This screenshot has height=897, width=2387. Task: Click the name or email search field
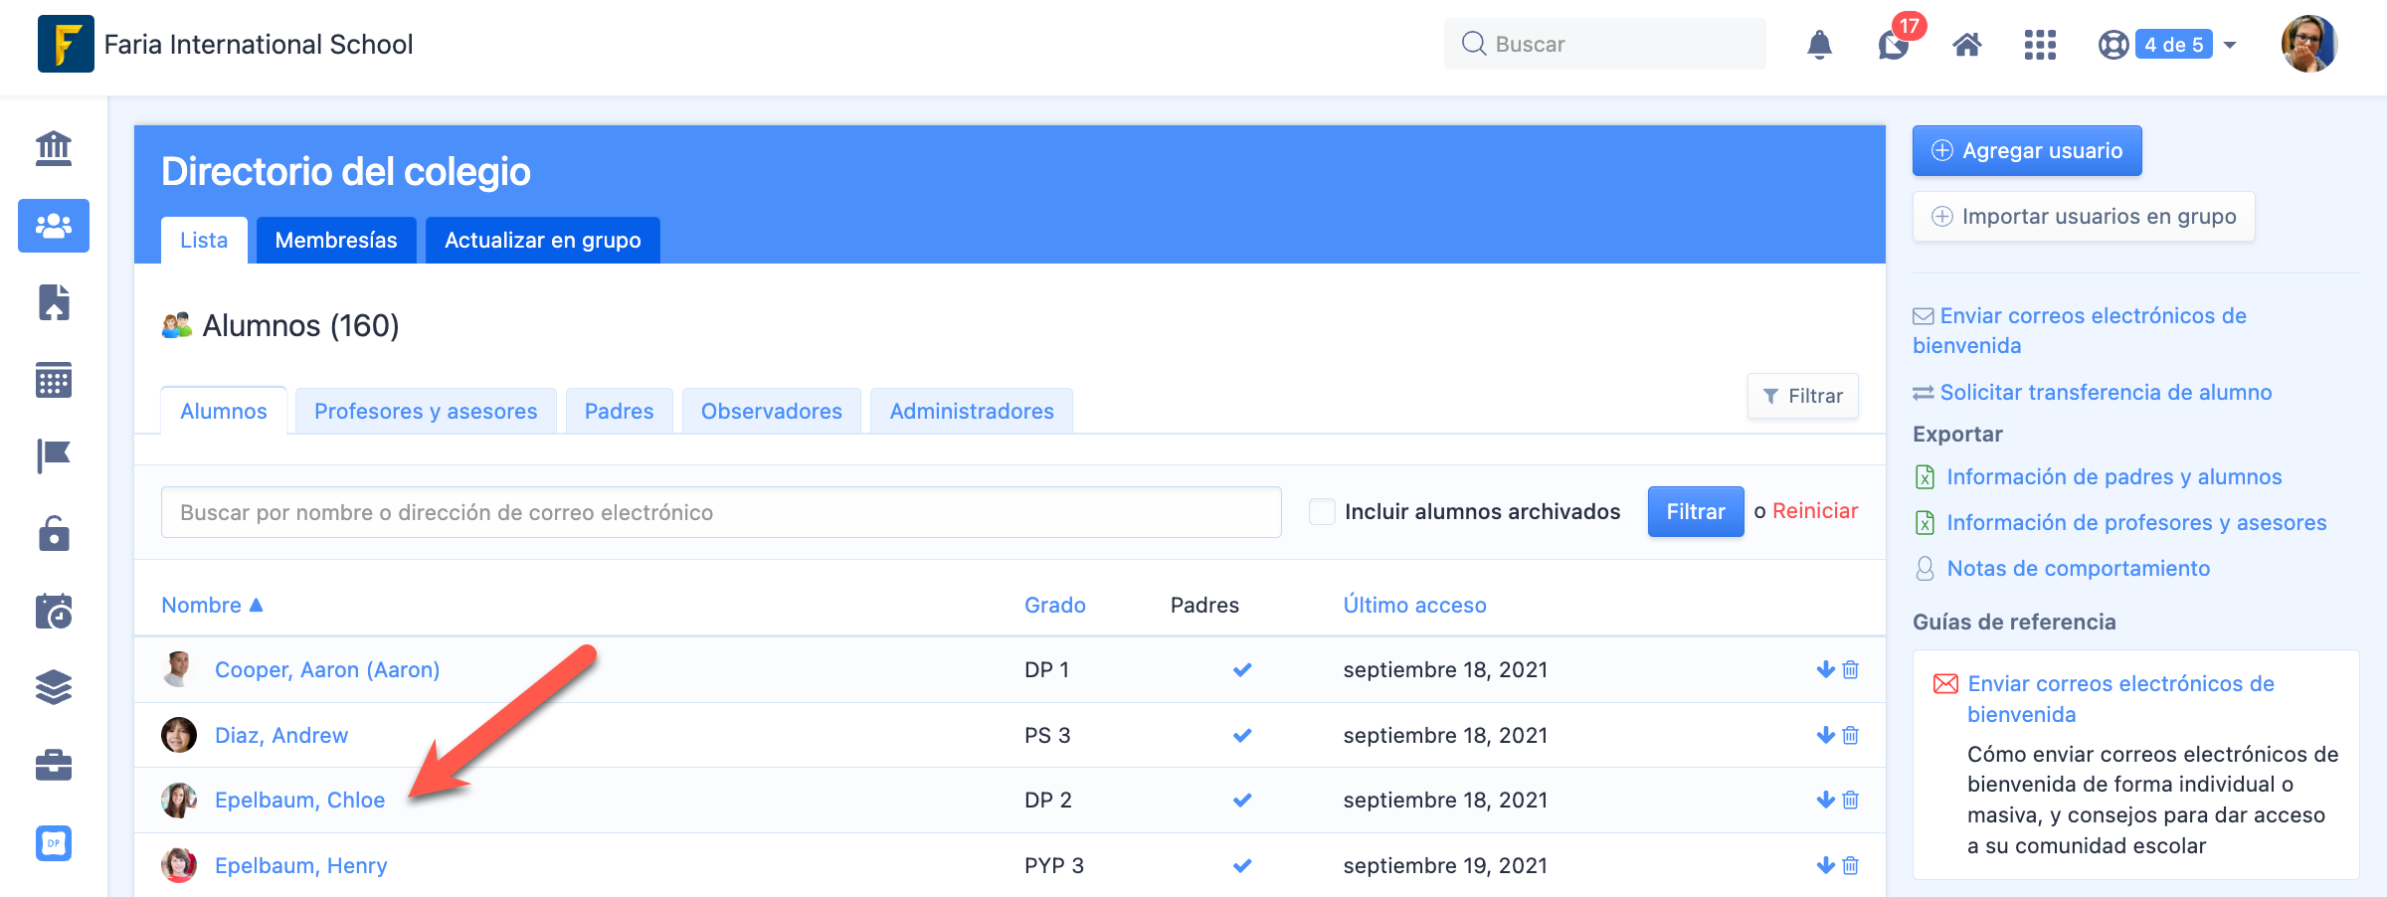(x=721, y=512)
